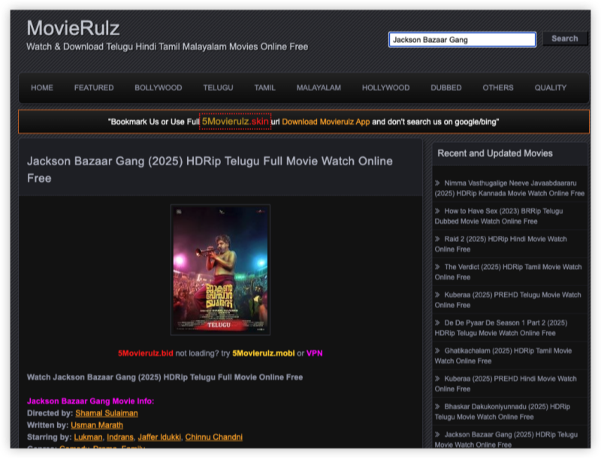Open writer Usman Marath link
601x459 pixels.
tap(97, 425)
